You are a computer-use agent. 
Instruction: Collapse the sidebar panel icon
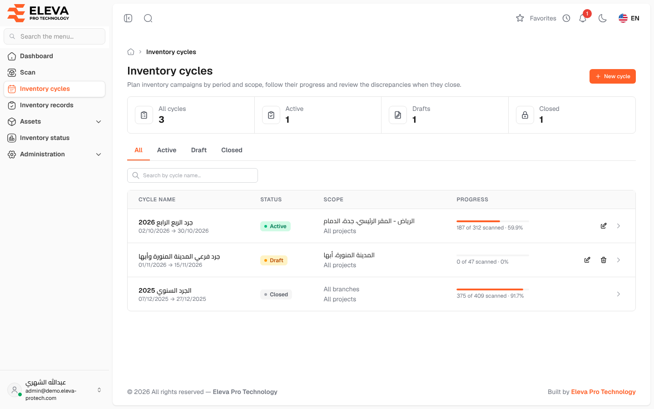[128, 18]
